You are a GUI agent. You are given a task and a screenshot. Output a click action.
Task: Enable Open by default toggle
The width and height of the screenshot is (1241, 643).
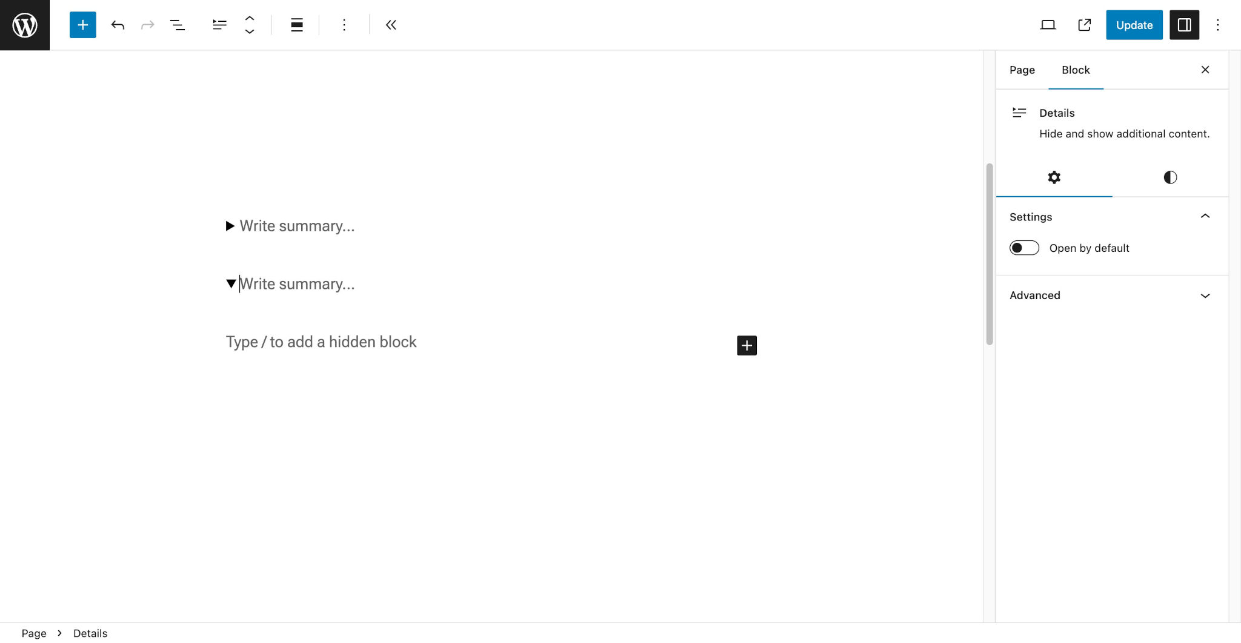point(1024,248)
